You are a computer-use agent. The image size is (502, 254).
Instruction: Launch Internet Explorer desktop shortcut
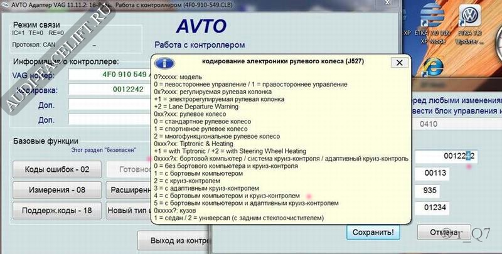(432, 68)
